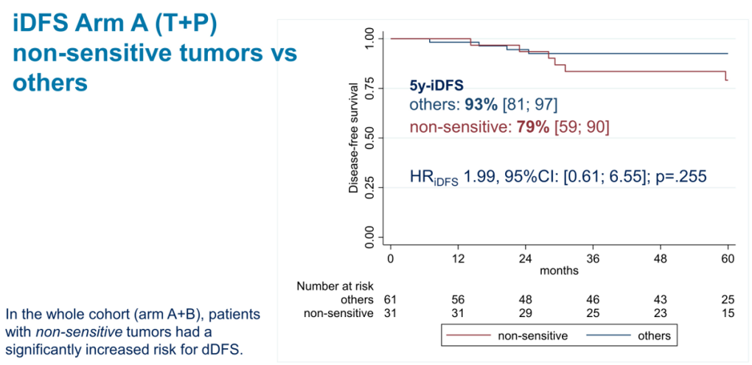This screenshot has height=365, width=752.
Task: Click the value '61' in the others row
Action: pyautogui.click(x=391, y=300)
